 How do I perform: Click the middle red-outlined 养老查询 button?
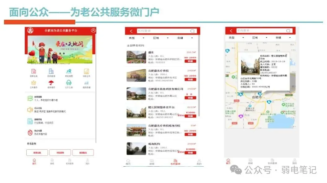click(x=60, y=153)
